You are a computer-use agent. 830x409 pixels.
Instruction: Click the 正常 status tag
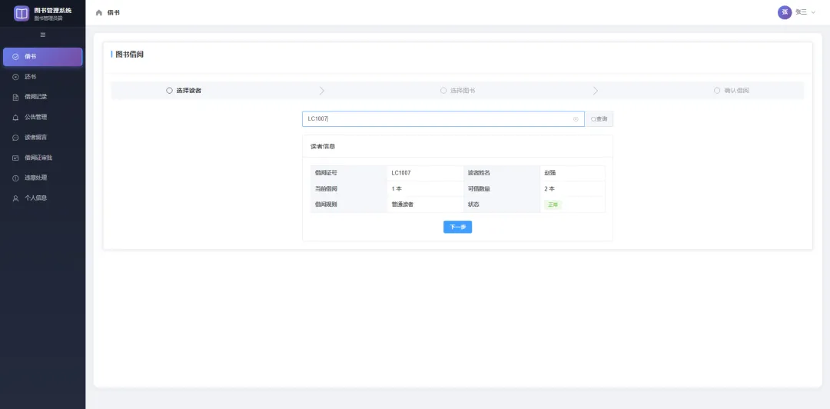[553, 204]
